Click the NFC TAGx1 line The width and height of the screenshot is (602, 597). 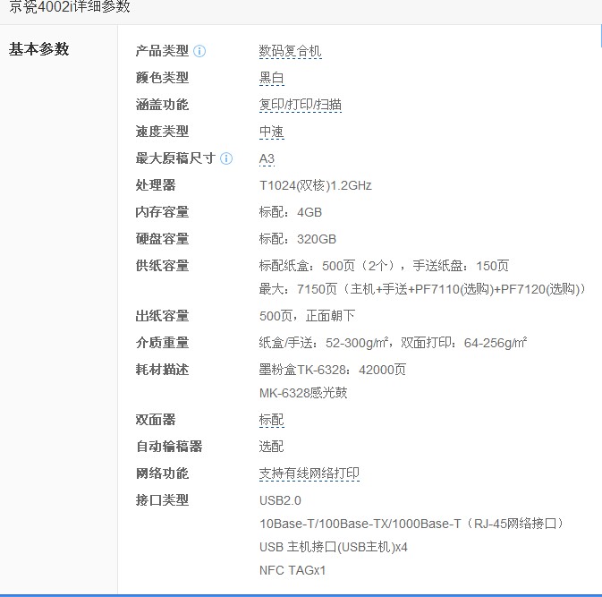293,570
